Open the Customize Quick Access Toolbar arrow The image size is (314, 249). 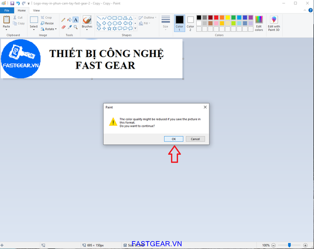(29, 4)
